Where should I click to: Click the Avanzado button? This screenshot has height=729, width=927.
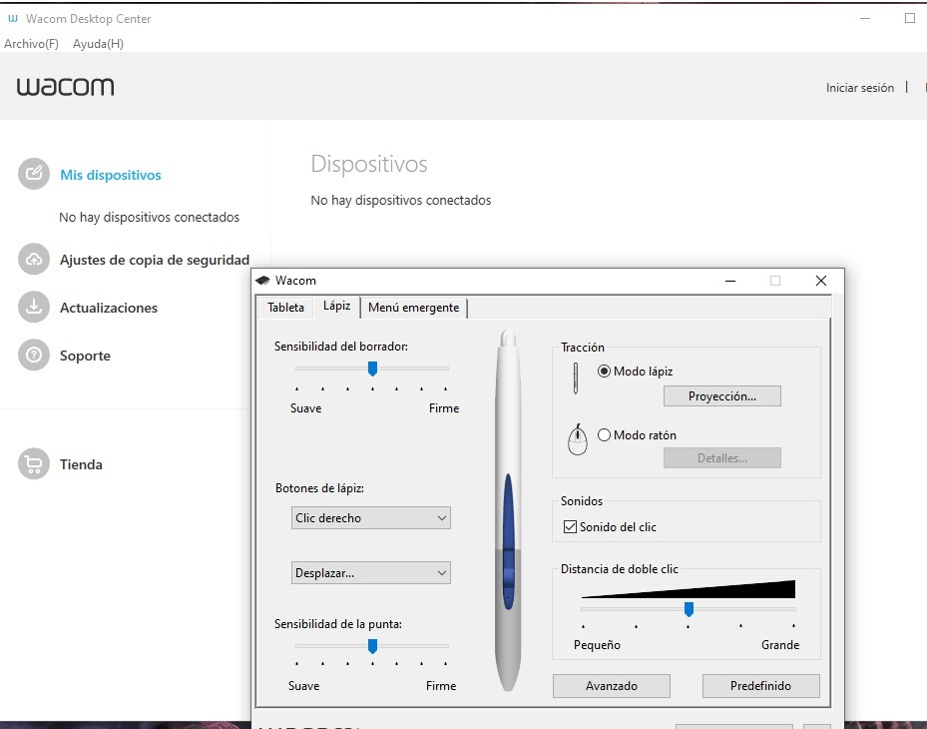click(x=612, y=686)
